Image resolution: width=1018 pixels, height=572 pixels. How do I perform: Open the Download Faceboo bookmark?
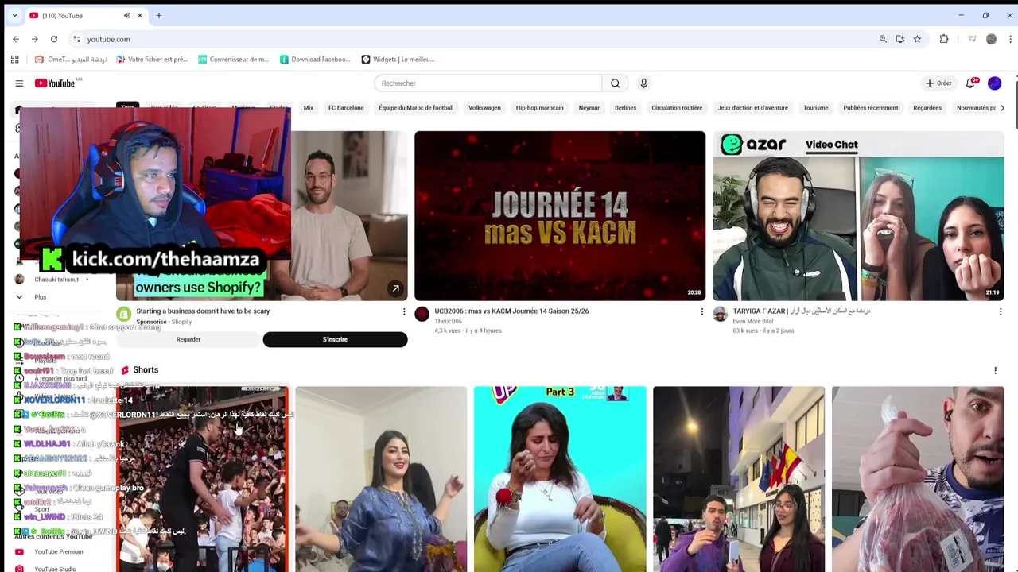tap(315, 59)
